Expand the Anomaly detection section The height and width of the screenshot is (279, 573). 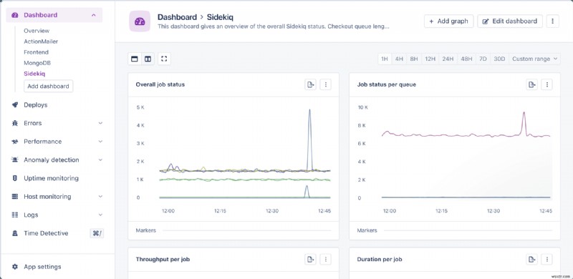point(100,160)
